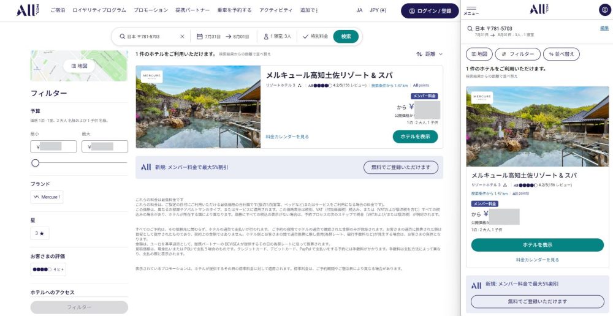Click Mercure logo badge on desktop photo
The height and width of the screenshot is (316, 613).
[x=152, y=77]
